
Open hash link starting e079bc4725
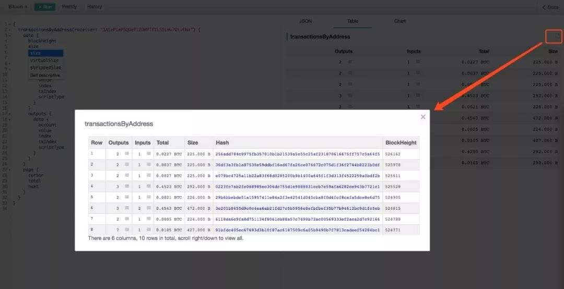coord(298,175)
